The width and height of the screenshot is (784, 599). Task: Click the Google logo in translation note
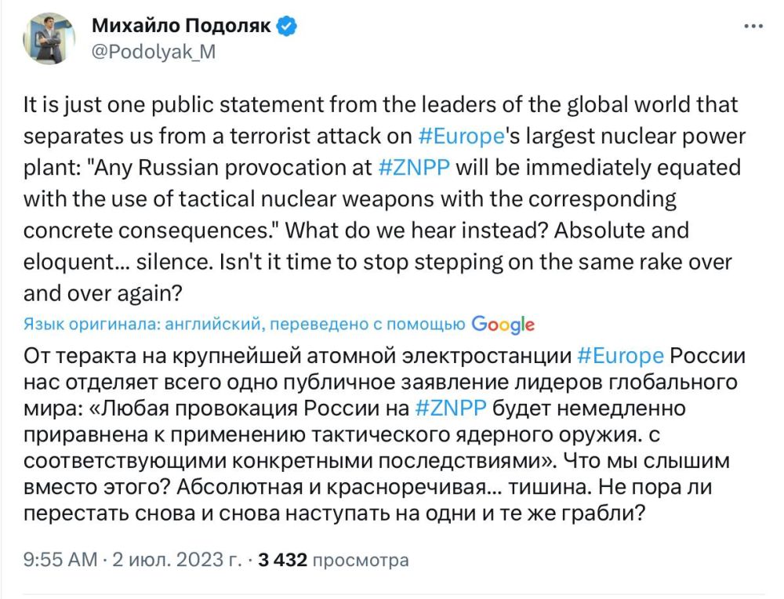503,325
